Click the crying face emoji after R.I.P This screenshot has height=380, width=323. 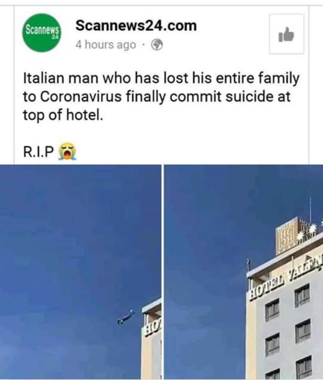(67, 151)
